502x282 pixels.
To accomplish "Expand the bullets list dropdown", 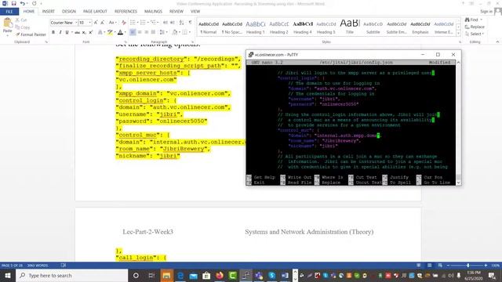I will pos(137,23).
